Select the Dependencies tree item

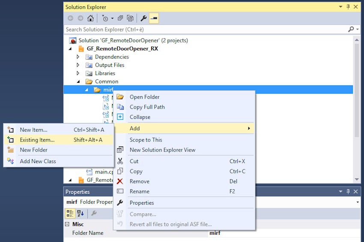[x=112, y=57]
